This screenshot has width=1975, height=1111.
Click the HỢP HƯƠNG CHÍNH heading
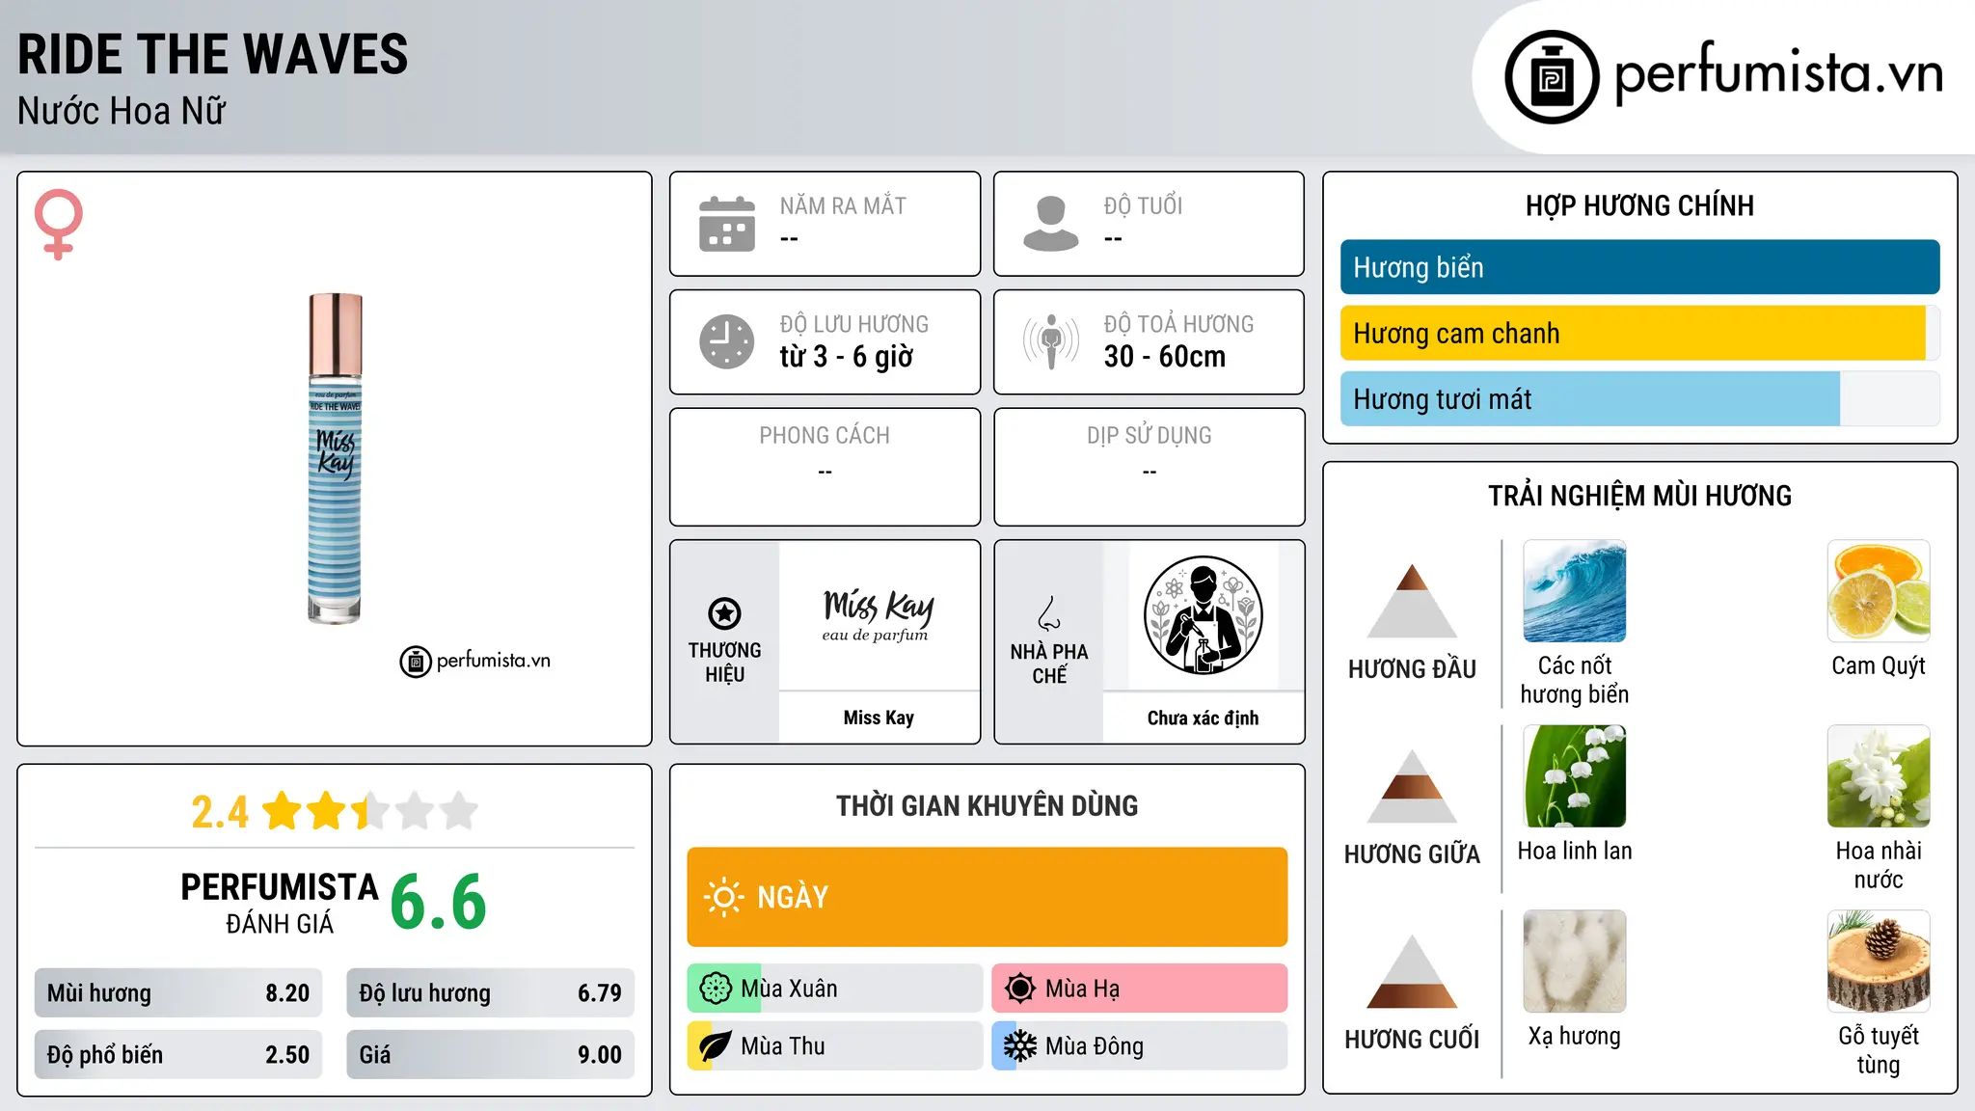(x=1640, y=205)
